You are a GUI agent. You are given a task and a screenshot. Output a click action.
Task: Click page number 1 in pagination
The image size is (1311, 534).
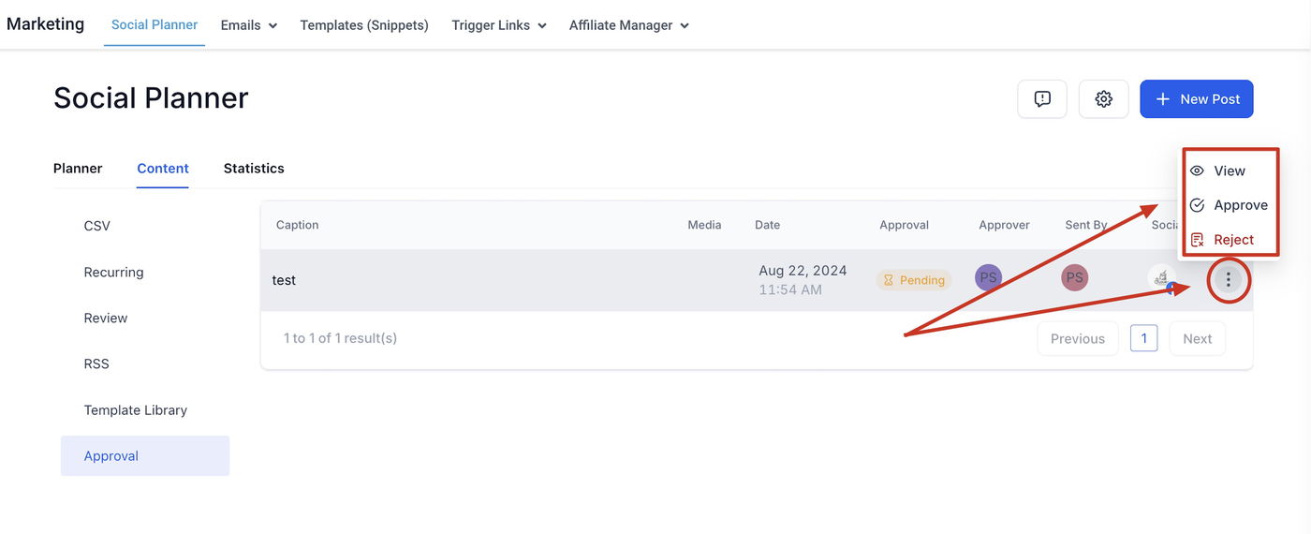[1143, 338]
